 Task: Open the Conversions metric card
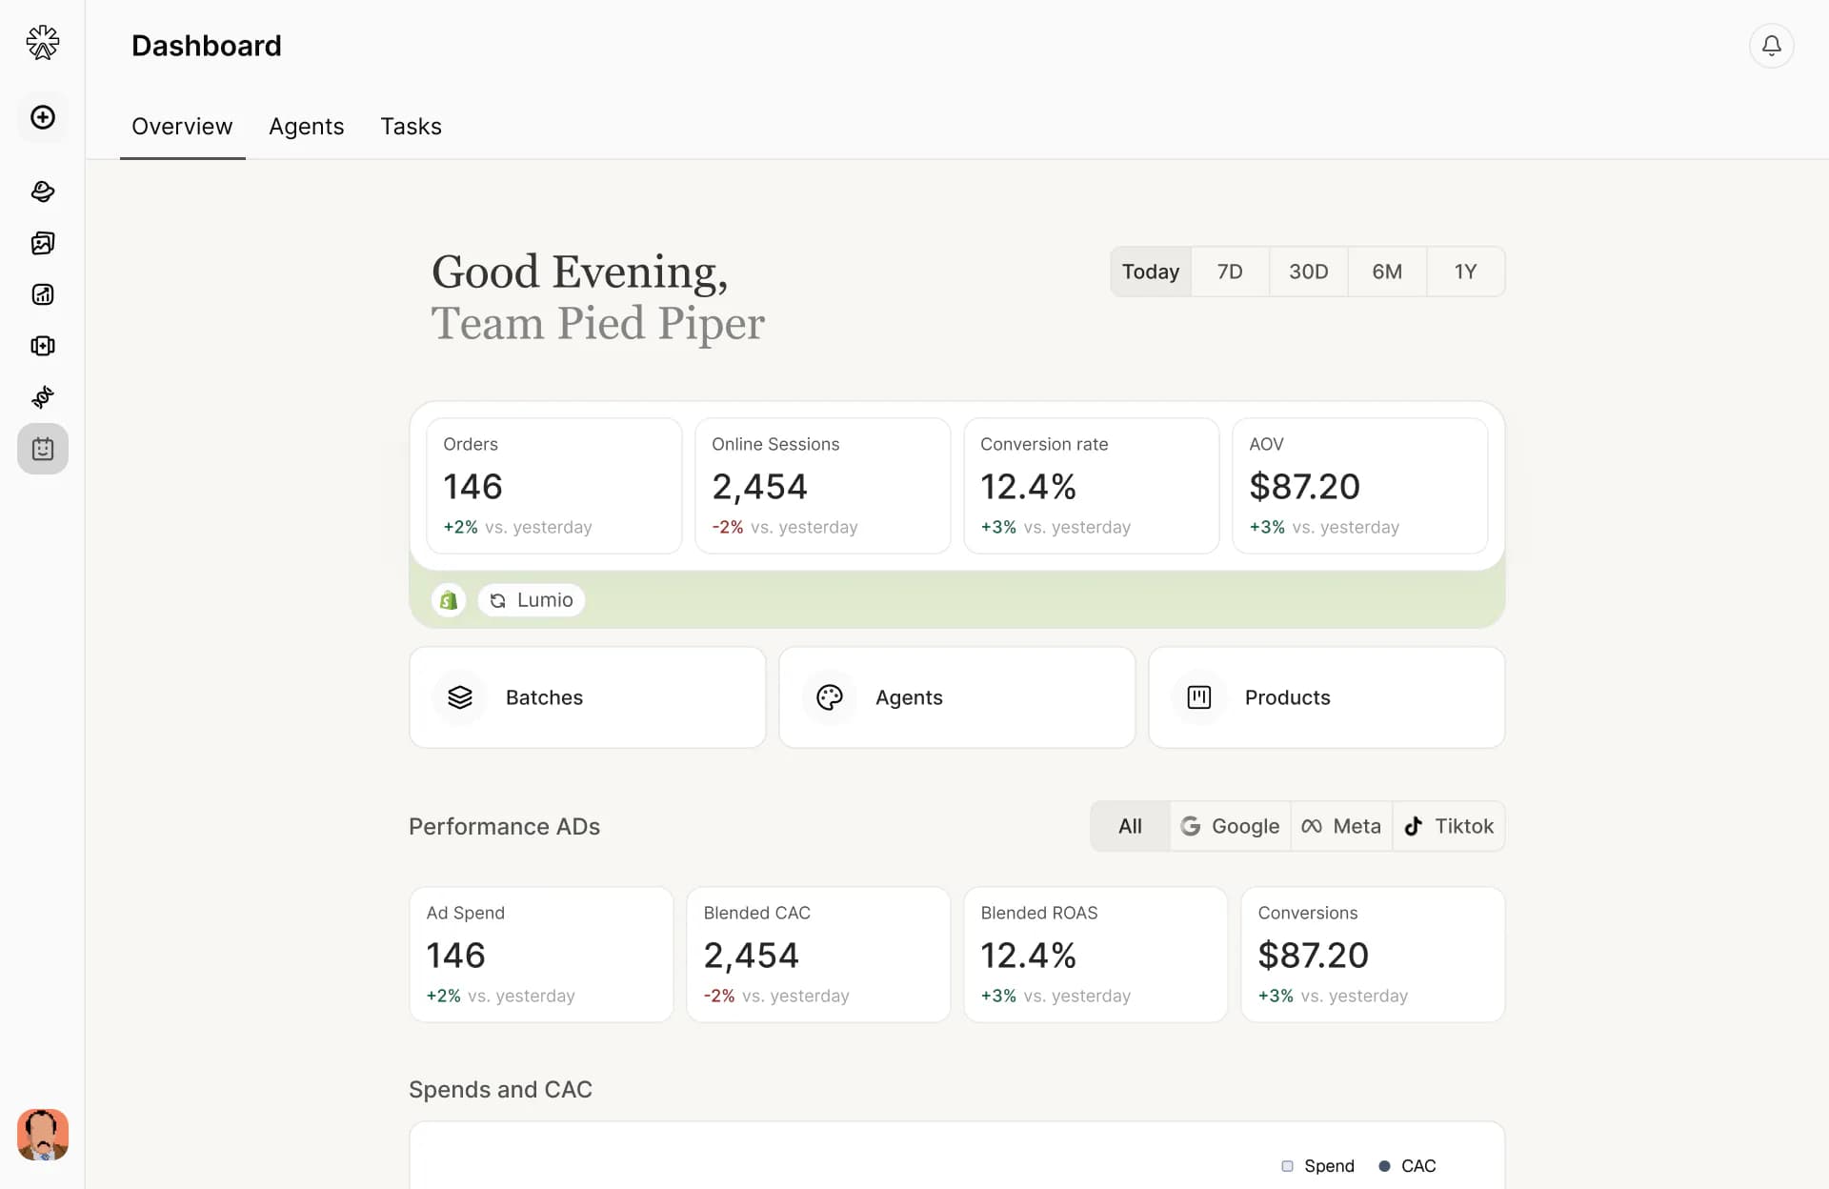1373,955
